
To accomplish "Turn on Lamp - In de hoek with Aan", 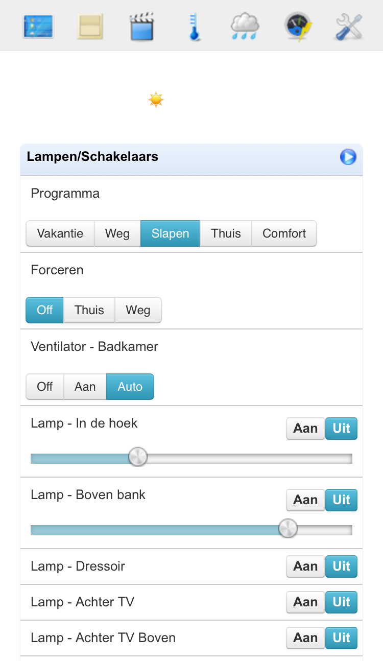I will click(305, 428).
